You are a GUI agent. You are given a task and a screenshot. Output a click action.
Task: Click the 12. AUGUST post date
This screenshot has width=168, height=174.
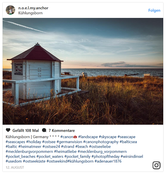(x=15, y=168)
